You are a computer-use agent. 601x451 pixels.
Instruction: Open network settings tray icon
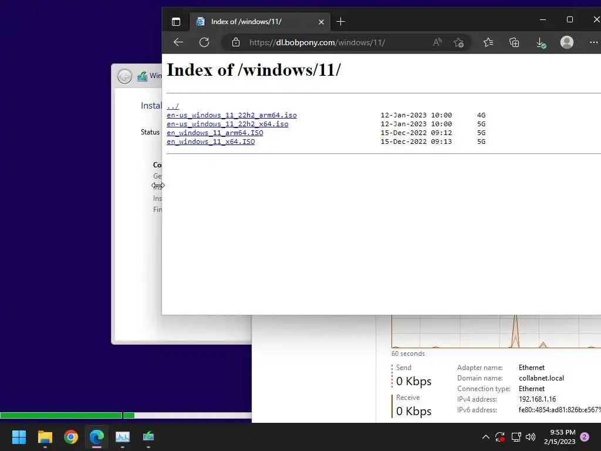pyautogui.click(x=516, y=437)
